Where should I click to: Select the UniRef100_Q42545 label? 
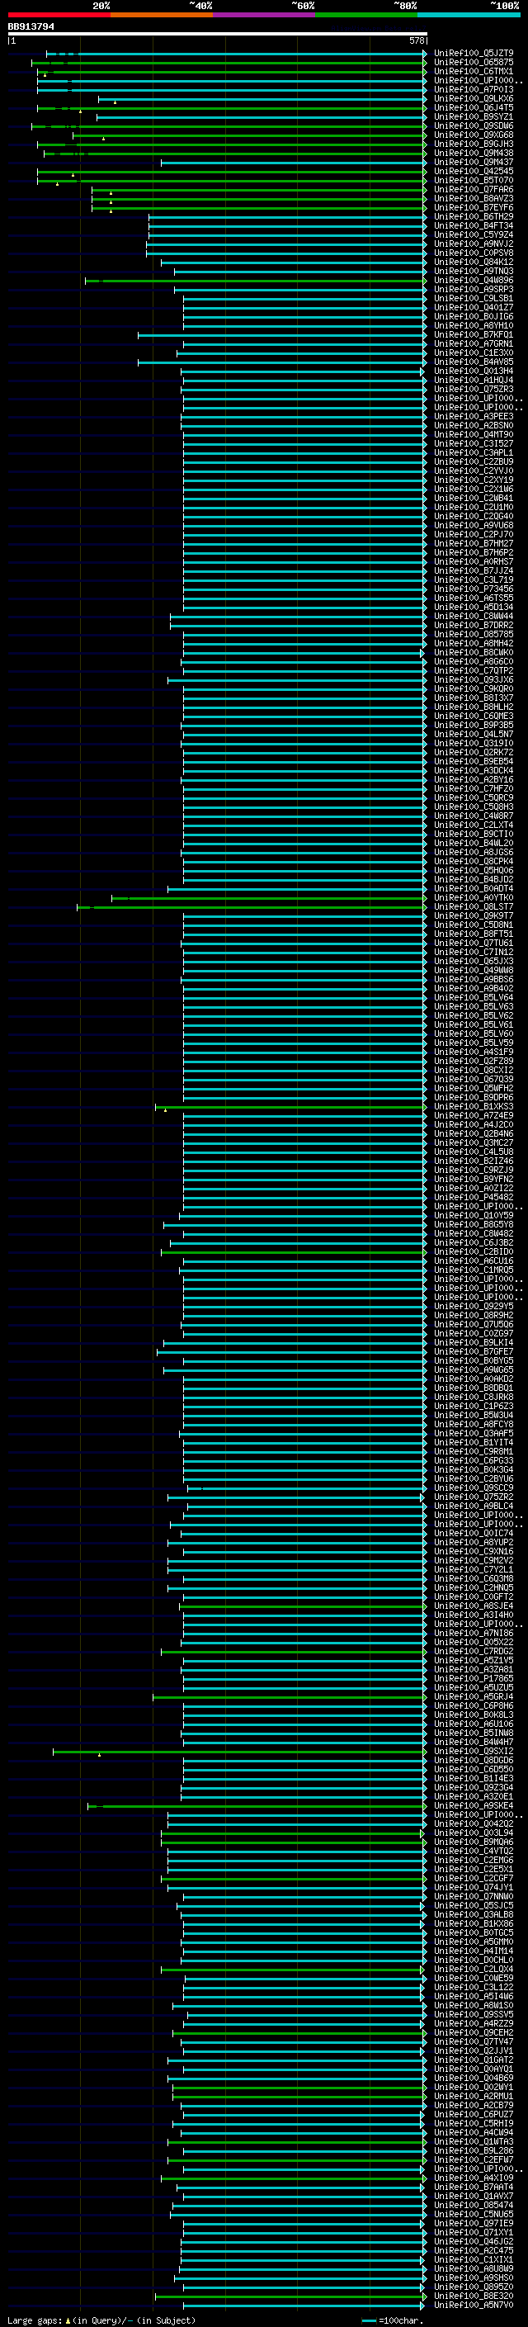(x=473, y=171)
